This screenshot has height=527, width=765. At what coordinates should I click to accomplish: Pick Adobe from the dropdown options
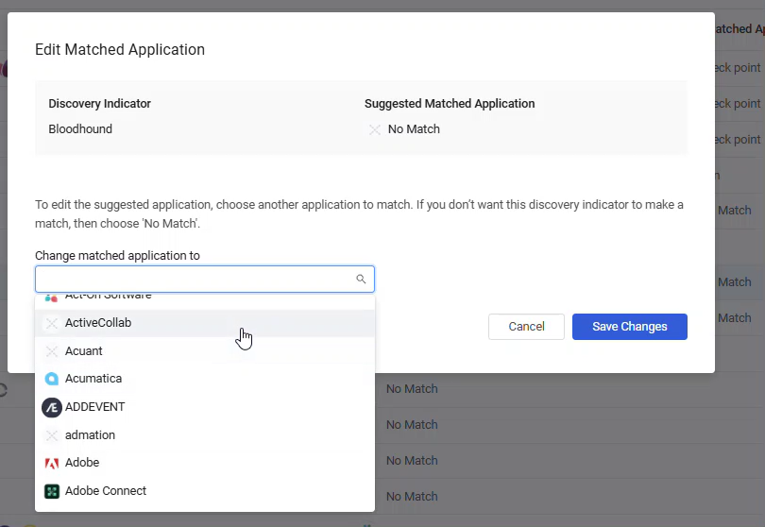204,463
